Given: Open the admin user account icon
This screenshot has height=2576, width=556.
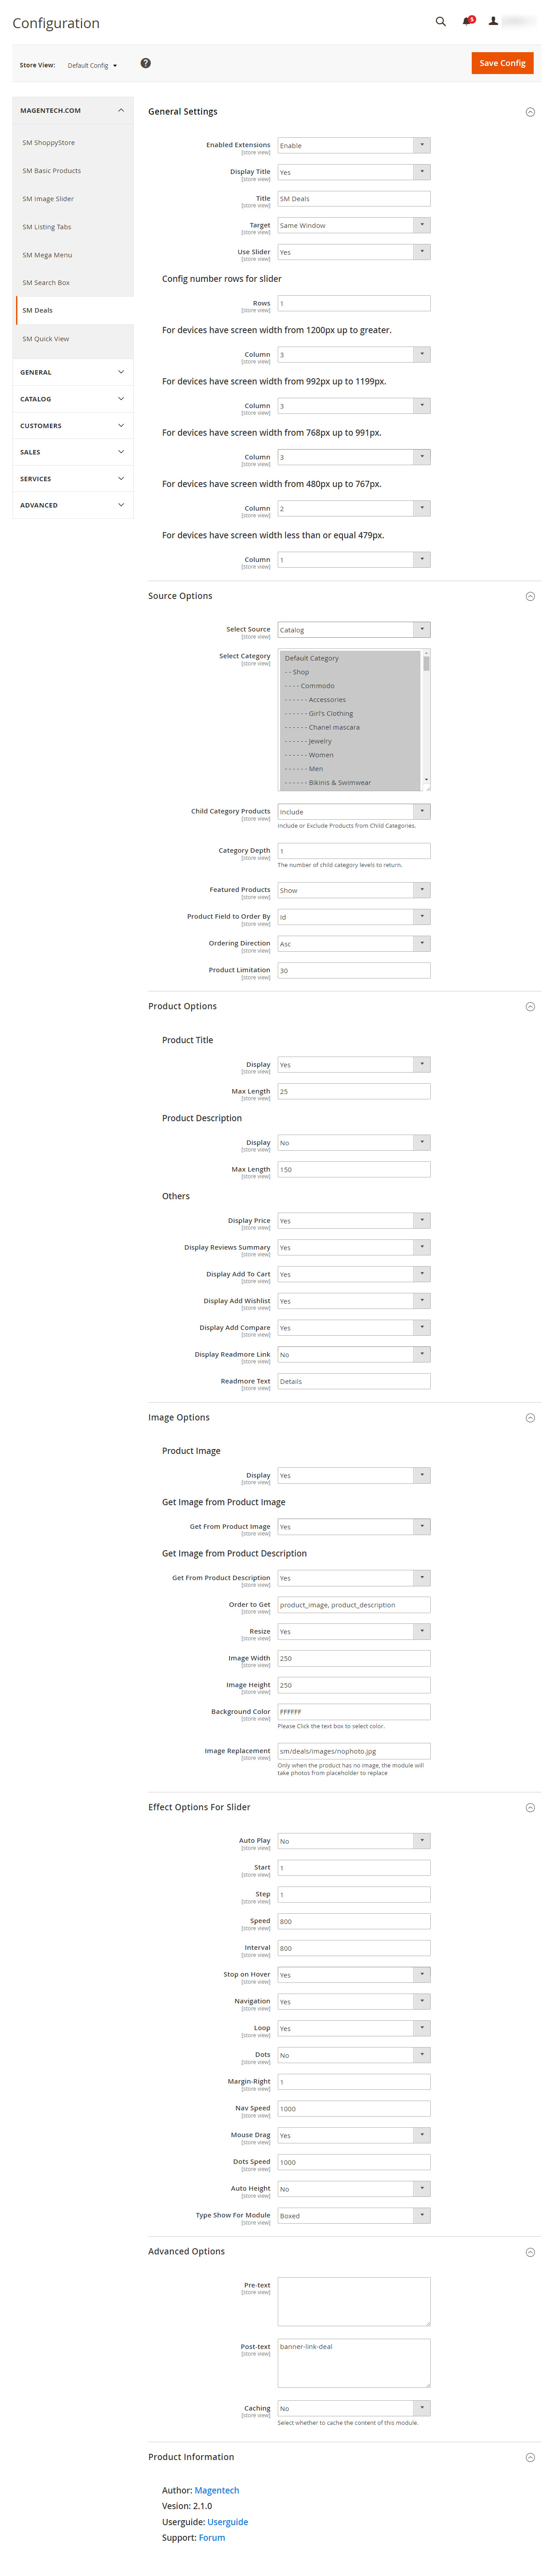Looking at the screenshot, I should pyautogui.click(x=493, y=21).
